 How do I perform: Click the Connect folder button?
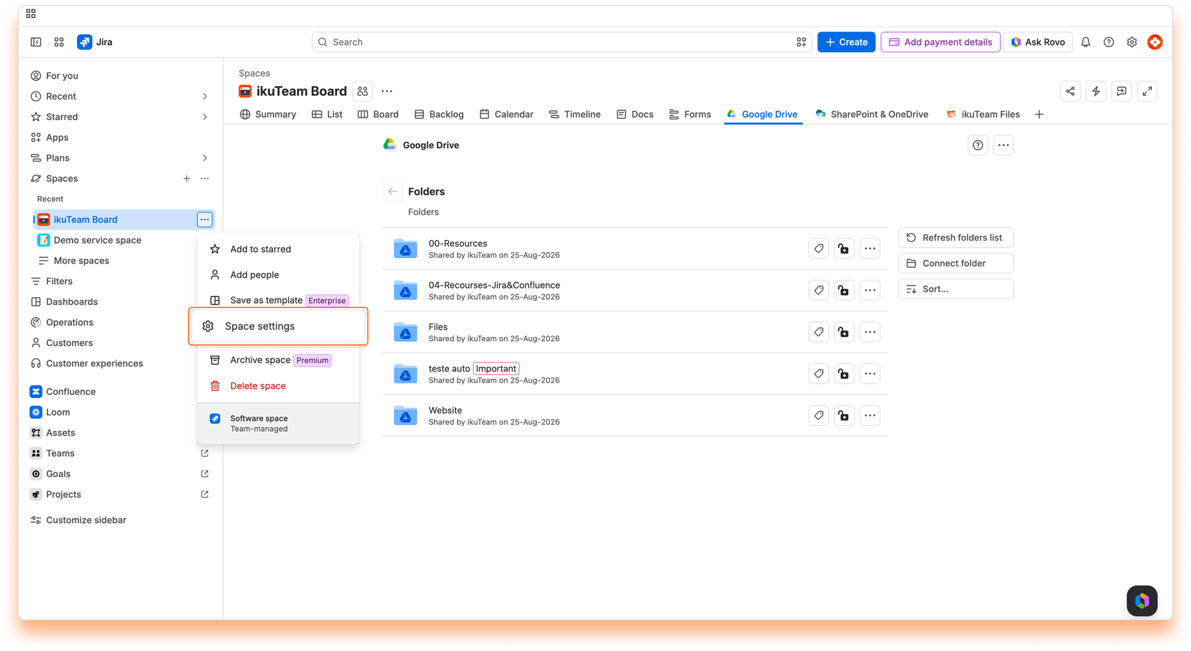tap(955, 263)
